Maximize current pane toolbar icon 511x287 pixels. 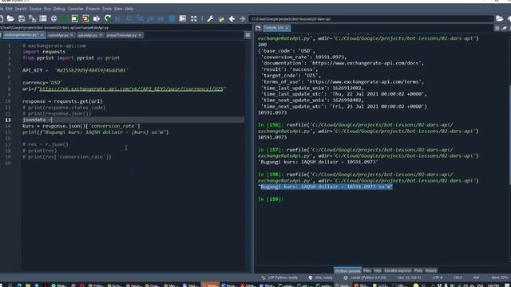[x=183, y=19]
